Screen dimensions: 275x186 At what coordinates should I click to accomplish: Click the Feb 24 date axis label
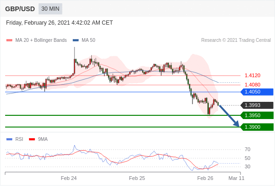tap(69, 178)
